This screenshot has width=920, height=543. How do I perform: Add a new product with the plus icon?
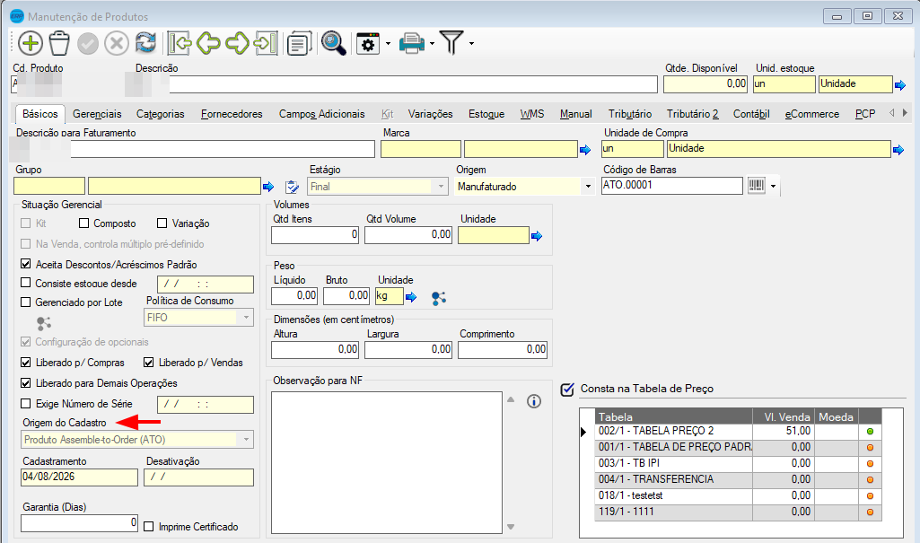(31, 43)
